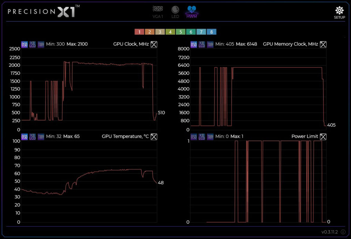Image resolution: width=351 pixels, height=239 pixels.
Task: Toggle OSD for GPU Clock graph
Action: click(24, 45)
